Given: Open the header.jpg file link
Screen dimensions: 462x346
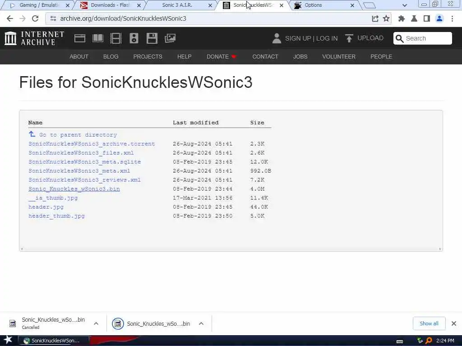Looking at the screenshot, I should 46,207.
